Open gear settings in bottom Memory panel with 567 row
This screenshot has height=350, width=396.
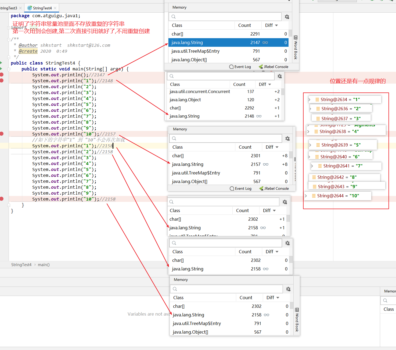tap(288, 289)
